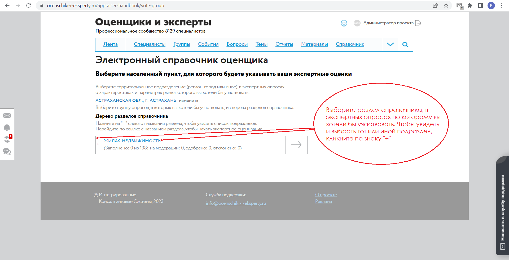
Task: Open the sidebar icon with badge 1
Action: pyautogui.click(x=7, y=139)
